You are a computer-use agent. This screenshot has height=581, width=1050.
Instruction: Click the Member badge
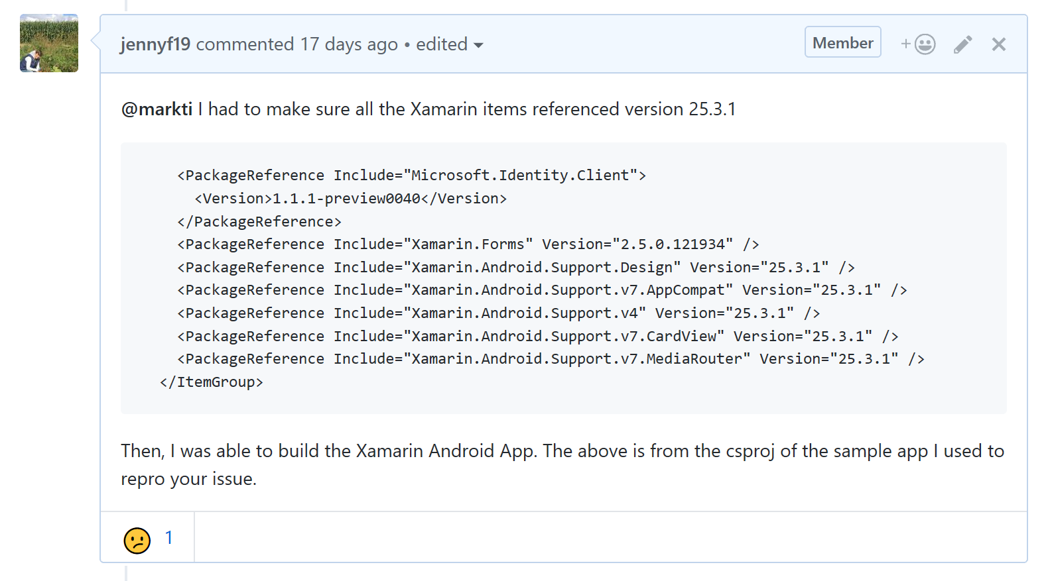(843, 42)
